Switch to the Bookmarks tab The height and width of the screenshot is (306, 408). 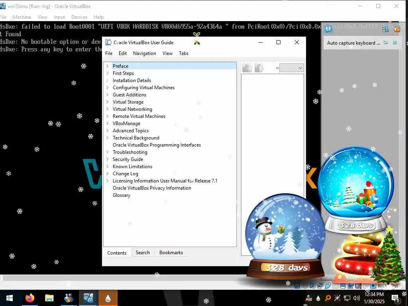pyautogui.click(x=171, y=252)
